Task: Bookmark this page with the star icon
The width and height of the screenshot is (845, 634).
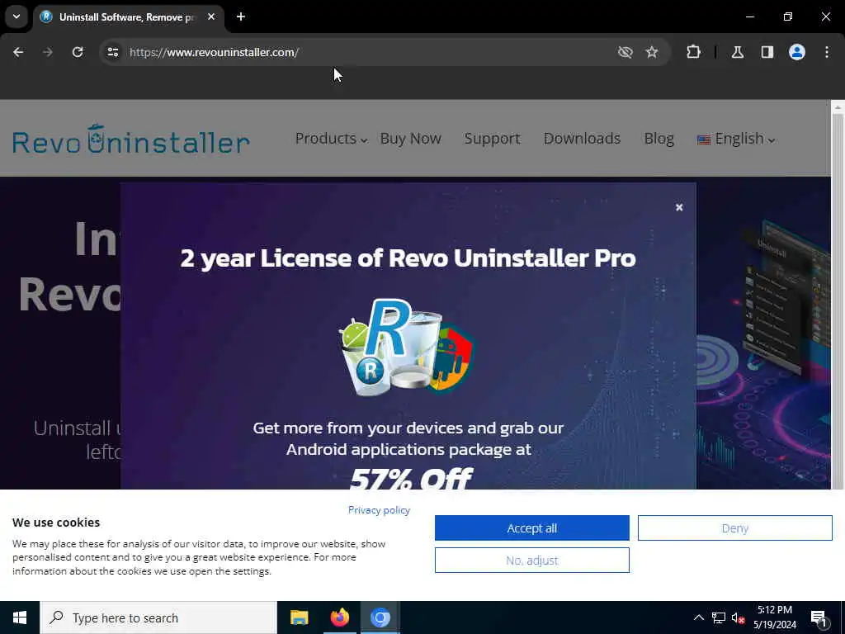Action: pos(652,52)
